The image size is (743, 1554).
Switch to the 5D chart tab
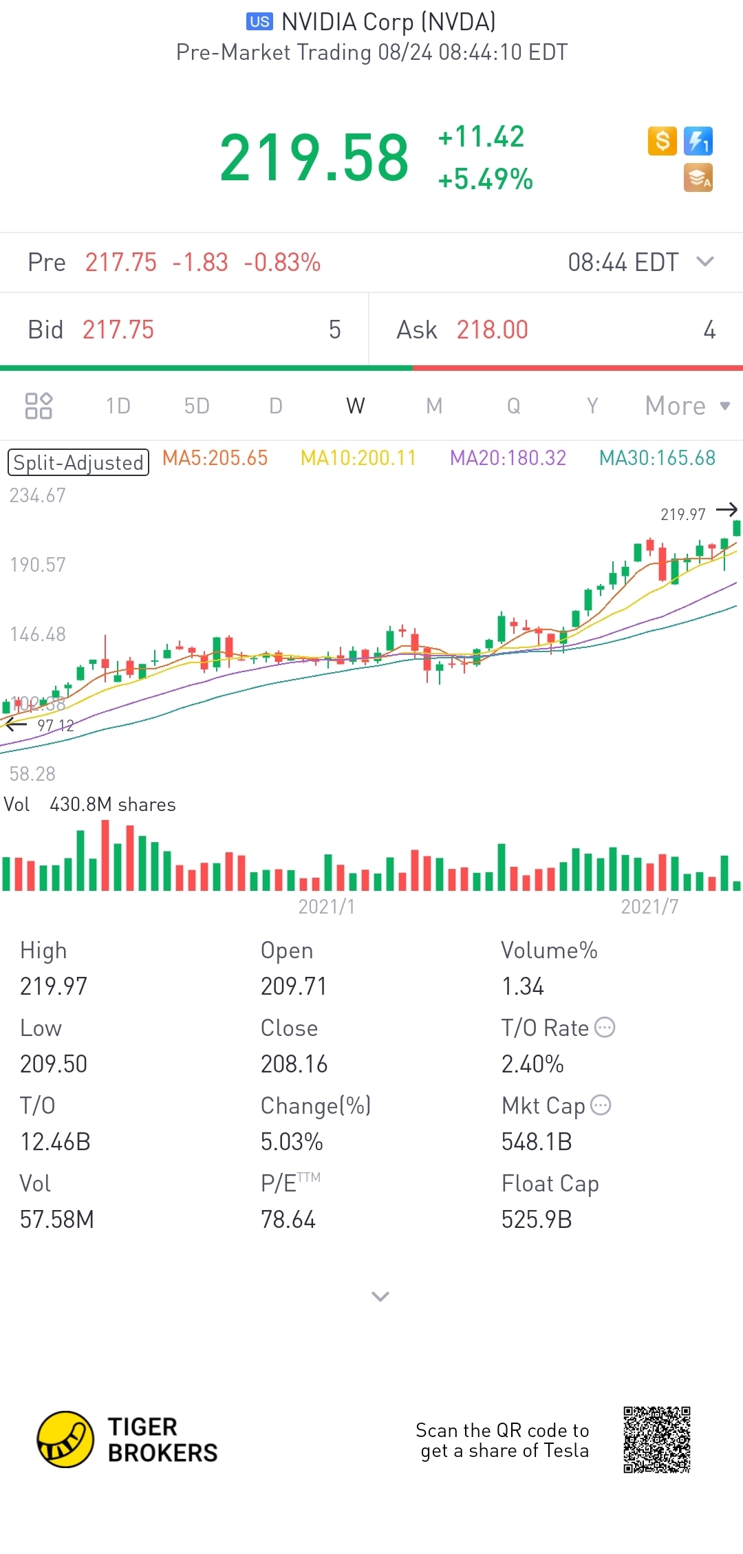(x=197, y=406)
